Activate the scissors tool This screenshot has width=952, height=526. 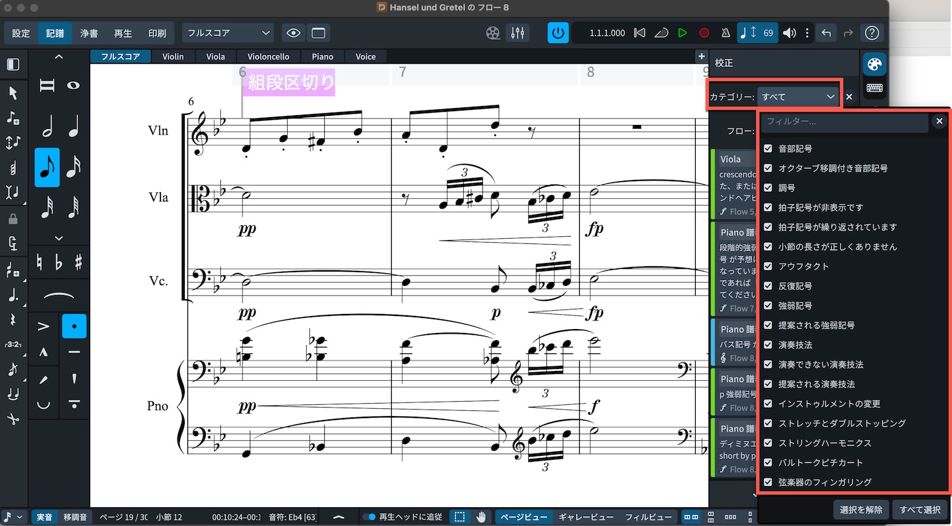tap(13, 419)
